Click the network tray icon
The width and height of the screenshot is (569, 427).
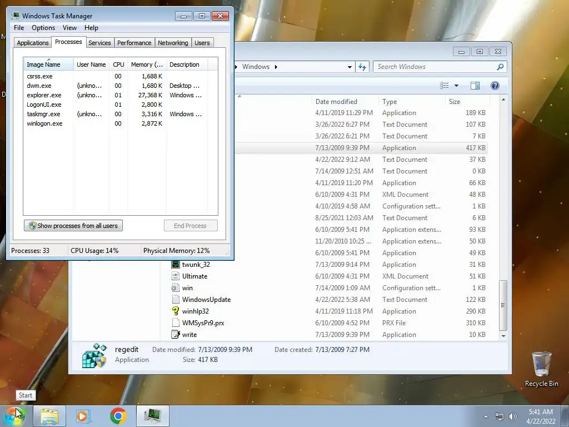(x=500, y=416)
